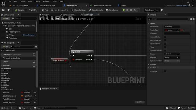
Task: Open the Master Enemy parent class link
Action: [182, 5]
